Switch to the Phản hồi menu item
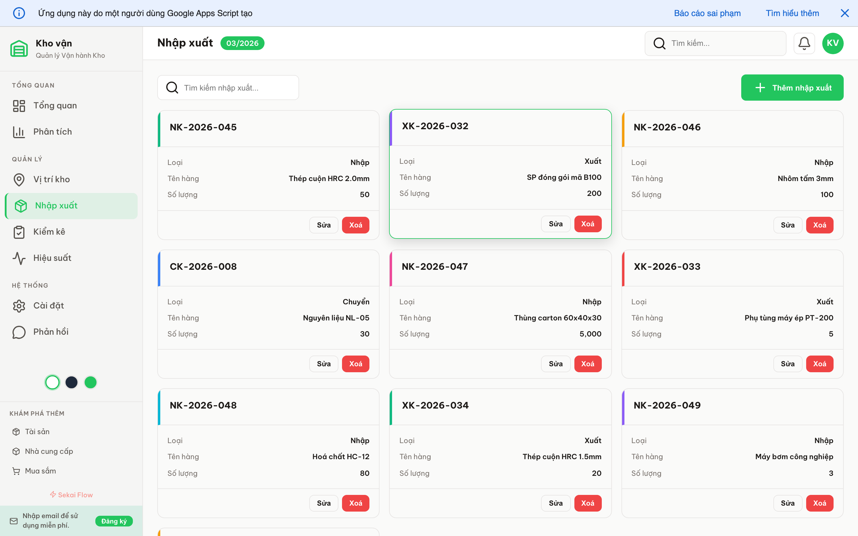Image resolution: width=858 pixels, height=536 pixels. [x=50, y=331]
